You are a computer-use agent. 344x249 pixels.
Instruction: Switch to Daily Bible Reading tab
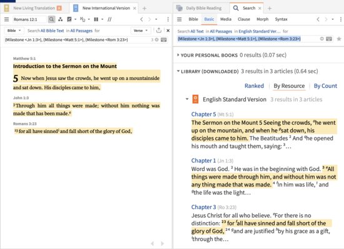click(x=204, y=8)
